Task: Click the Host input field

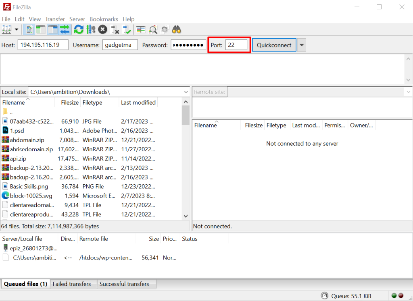Action: click(x=43, y=45)
